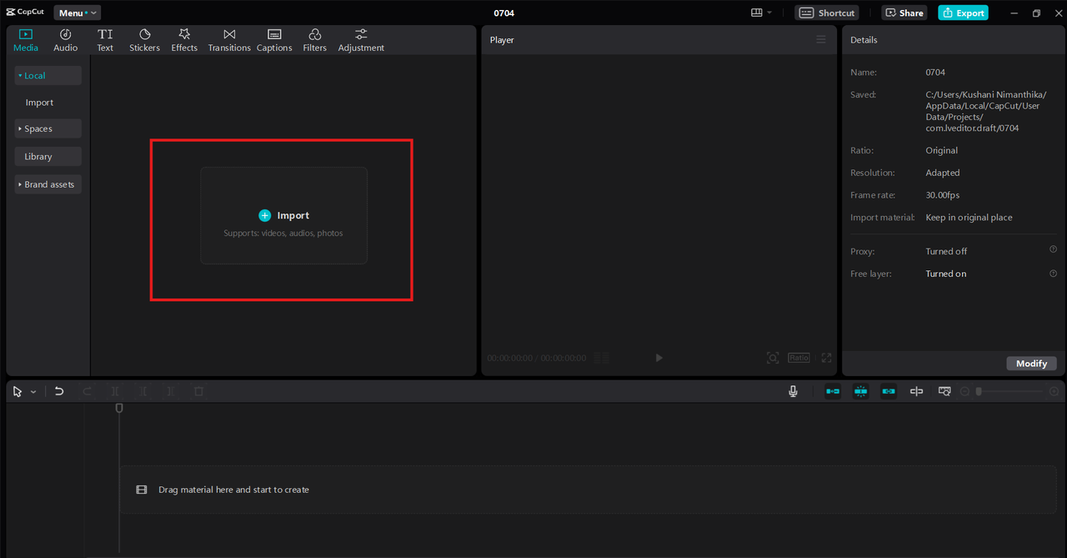
Task: Click the Delete left icon
Action: 143,391
